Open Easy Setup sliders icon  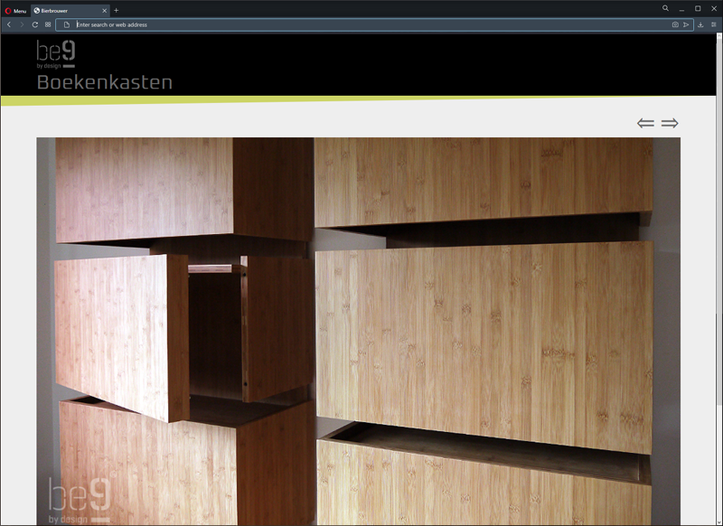click(713, 25)
